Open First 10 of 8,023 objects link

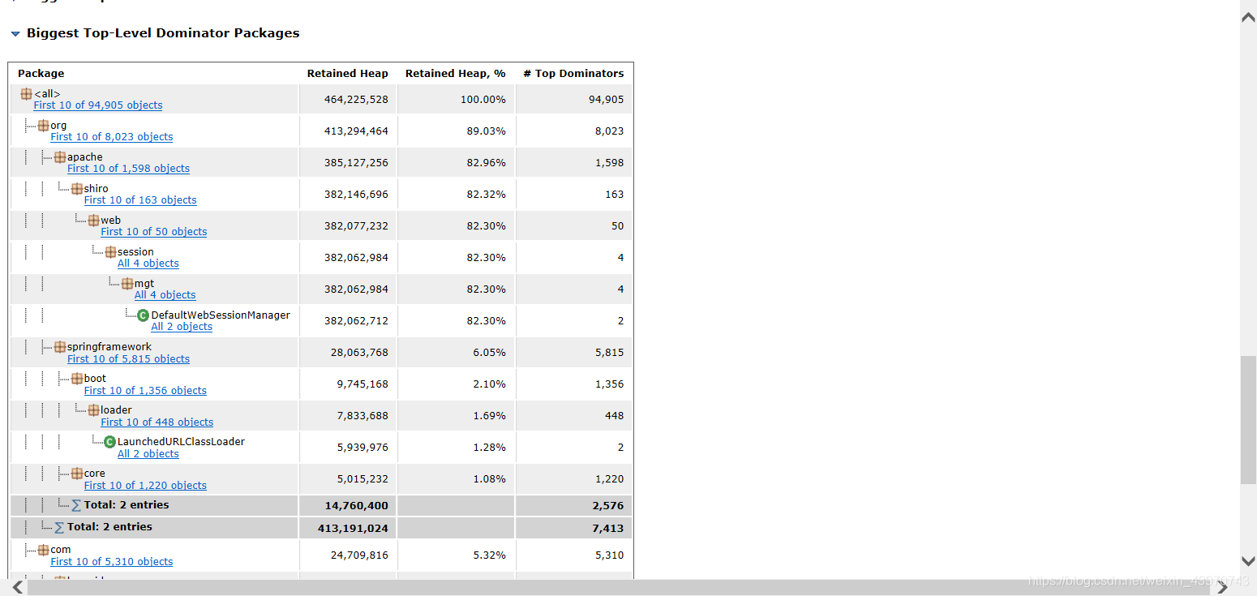click(x=112, y=137)
